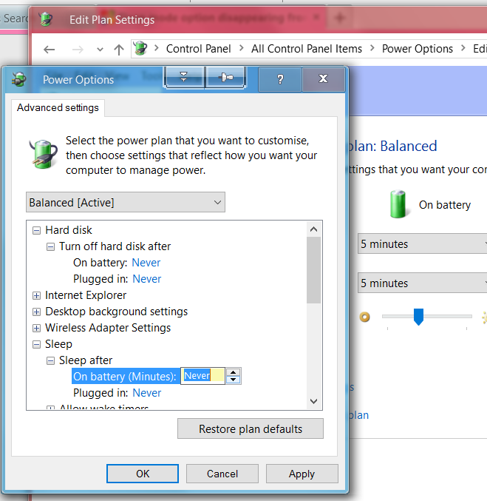Image resolution: width=487 pixels, height=501 pixels.
Task: Click Power Options in the breadcrumb
Action: pyautogui.click(x=418, y=49)
